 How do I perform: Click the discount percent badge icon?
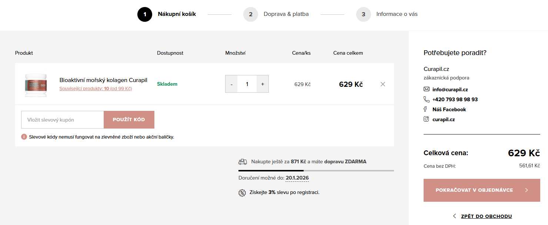[x=242, y=192]
